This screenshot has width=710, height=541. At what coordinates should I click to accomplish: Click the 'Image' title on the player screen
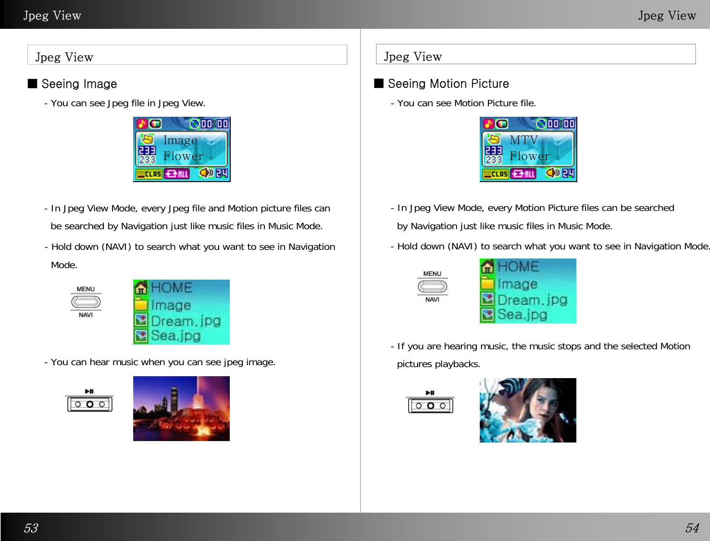click(x=180, y=140)
